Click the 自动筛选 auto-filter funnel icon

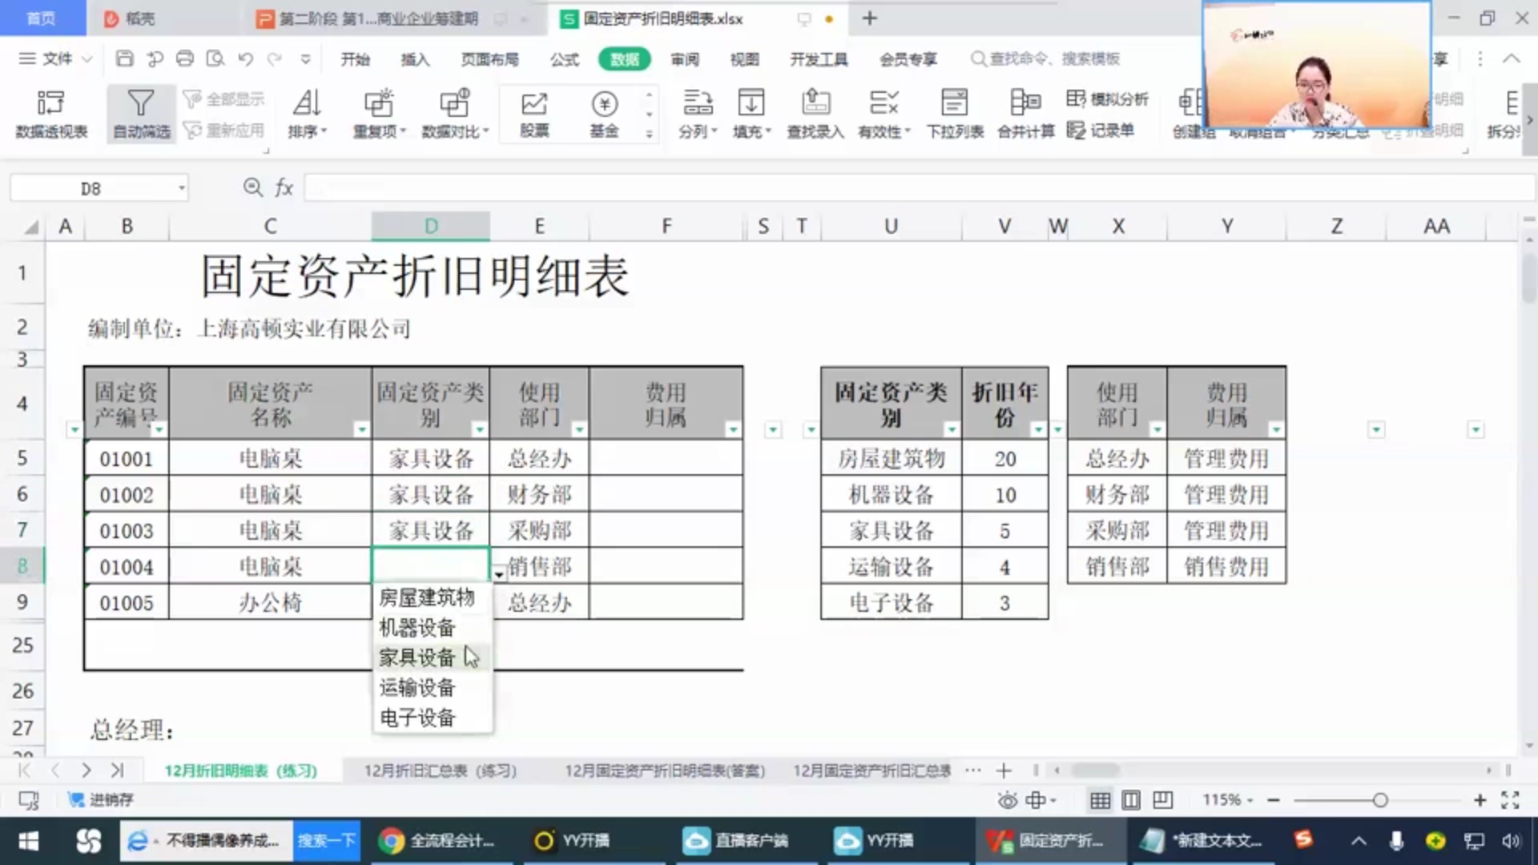tap(140, 103)
